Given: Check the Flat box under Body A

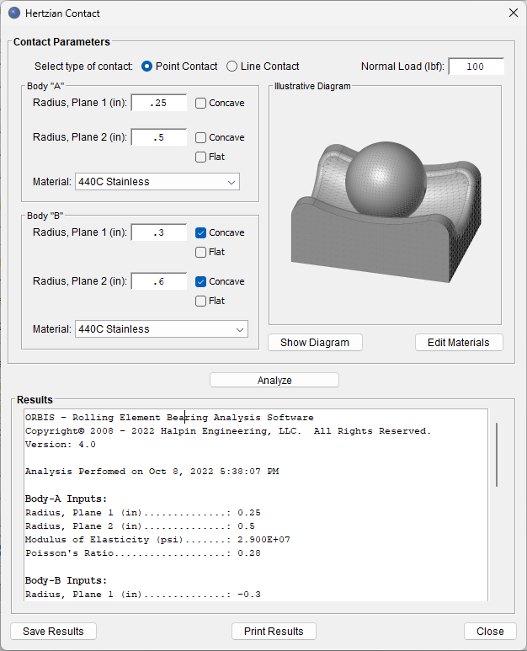Looking at the screenshot, I should [201, 157].
